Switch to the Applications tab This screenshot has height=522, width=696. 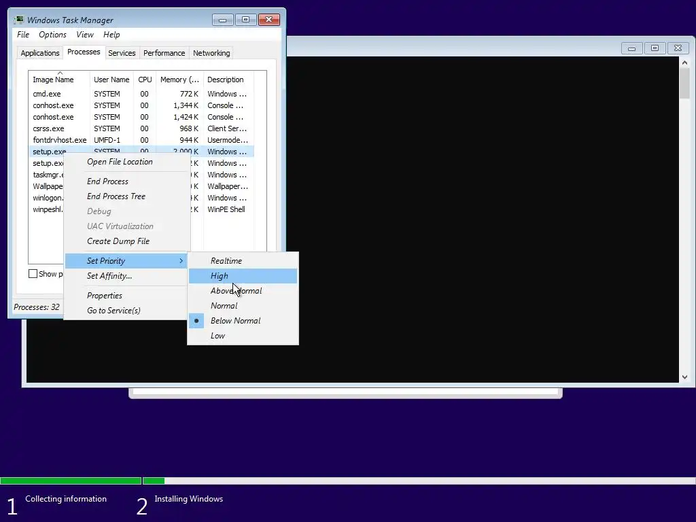pos(40,53)
